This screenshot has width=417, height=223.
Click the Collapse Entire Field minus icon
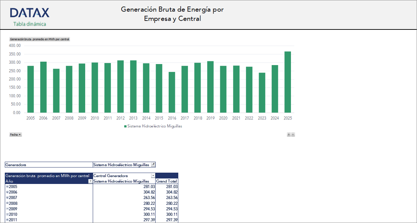click(293, 134)
